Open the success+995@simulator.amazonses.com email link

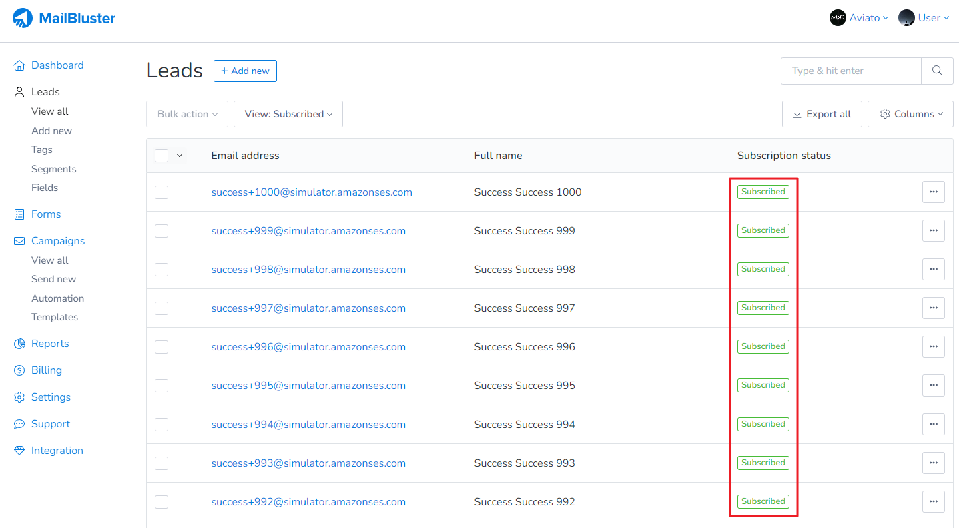[308, 386]
